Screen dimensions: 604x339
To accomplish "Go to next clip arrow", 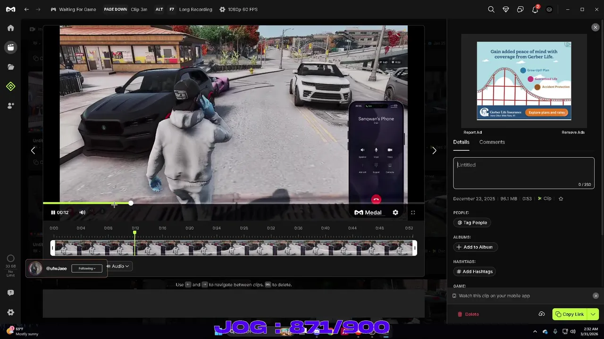I will click(x=434, y=151).
